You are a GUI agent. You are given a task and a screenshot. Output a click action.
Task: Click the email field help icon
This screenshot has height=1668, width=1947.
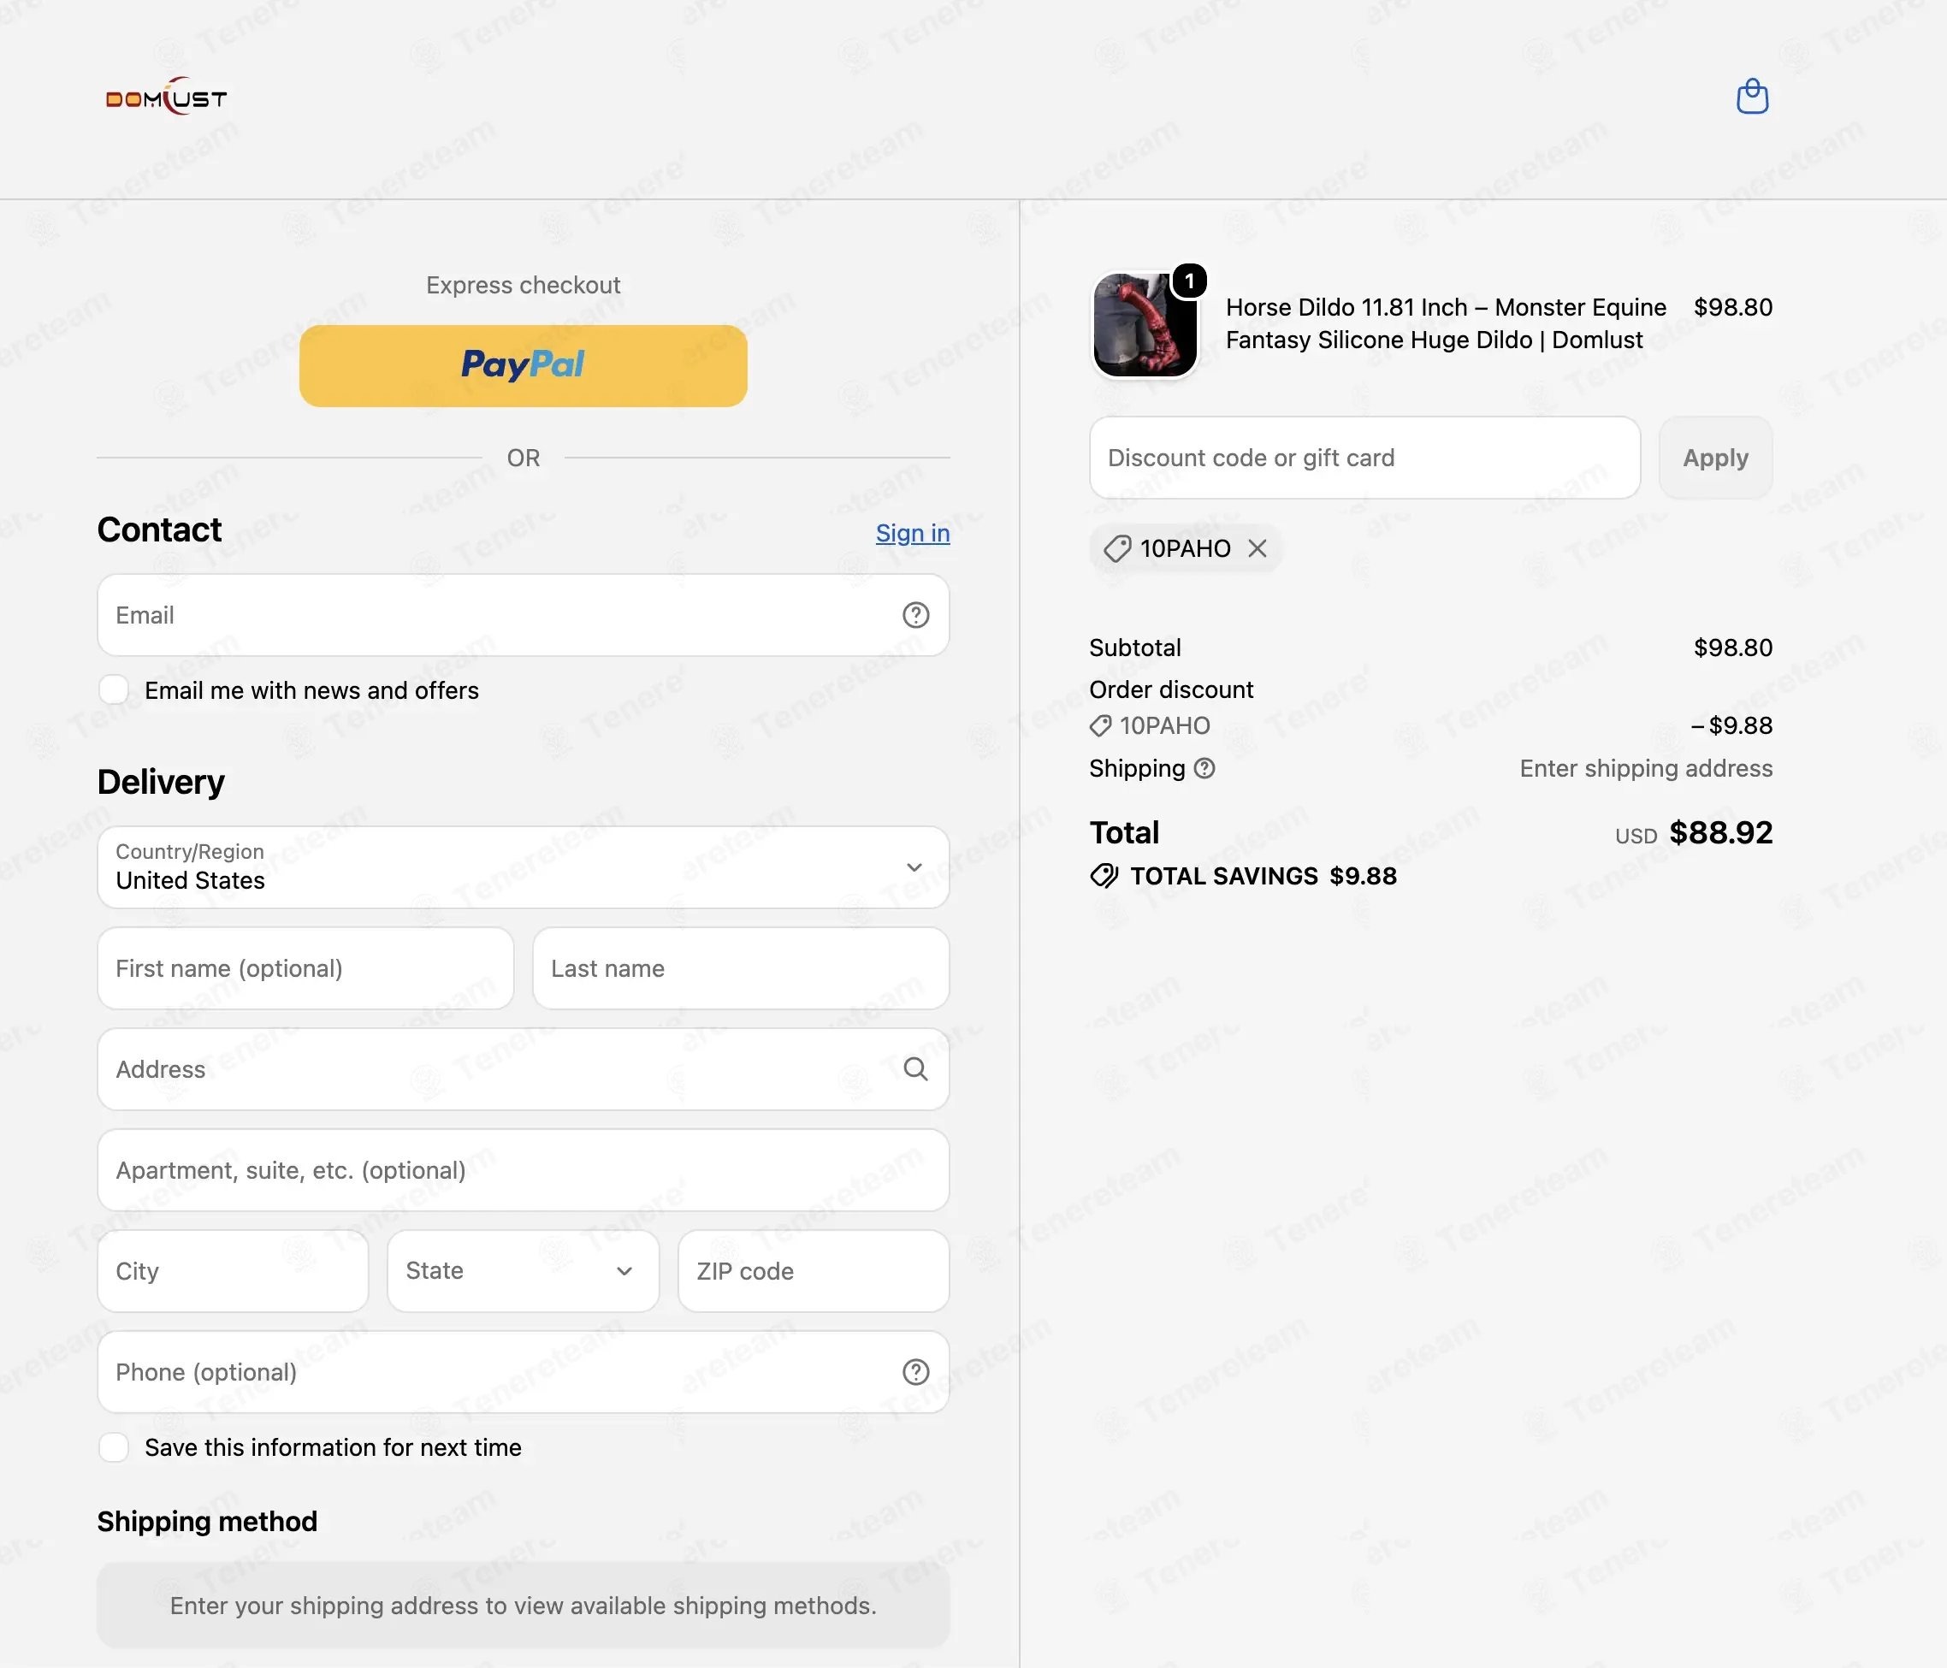click(915, 616)
